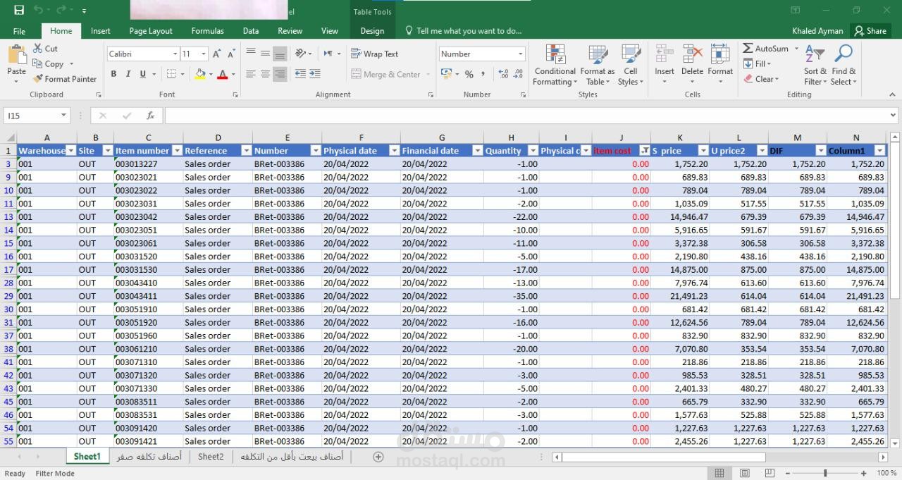Switch to the Page Layout tab
Screen dimensions: 902x480
tap(151, 31)
